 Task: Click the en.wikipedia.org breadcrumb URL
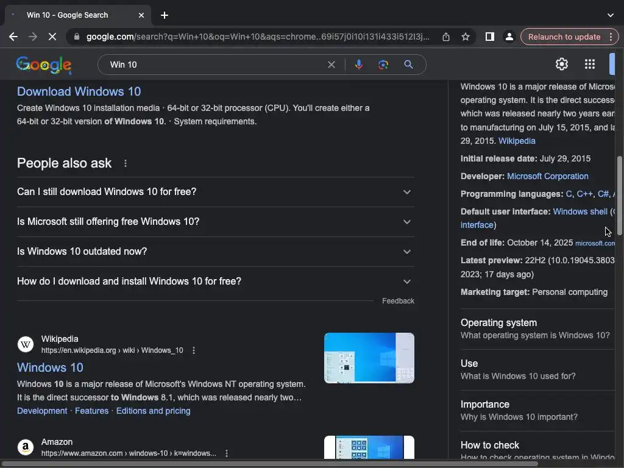click(112, 350)
